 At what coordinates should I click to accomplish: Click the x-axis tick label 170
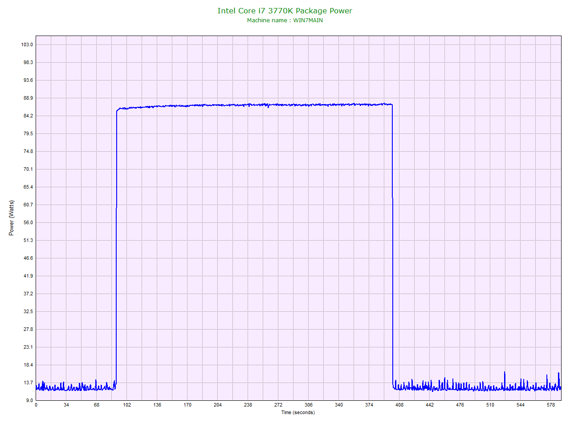point(187,405)
